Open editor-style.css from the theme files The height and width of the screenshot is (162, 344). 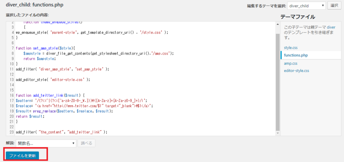[x=296, y=71]
